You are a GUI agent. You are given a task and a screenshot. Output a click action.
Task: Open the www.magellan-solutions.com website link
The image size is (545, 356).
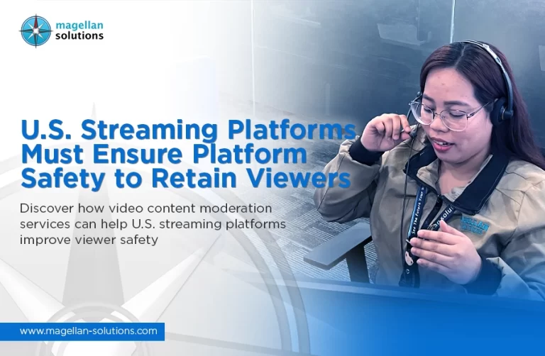pos(88,331)
